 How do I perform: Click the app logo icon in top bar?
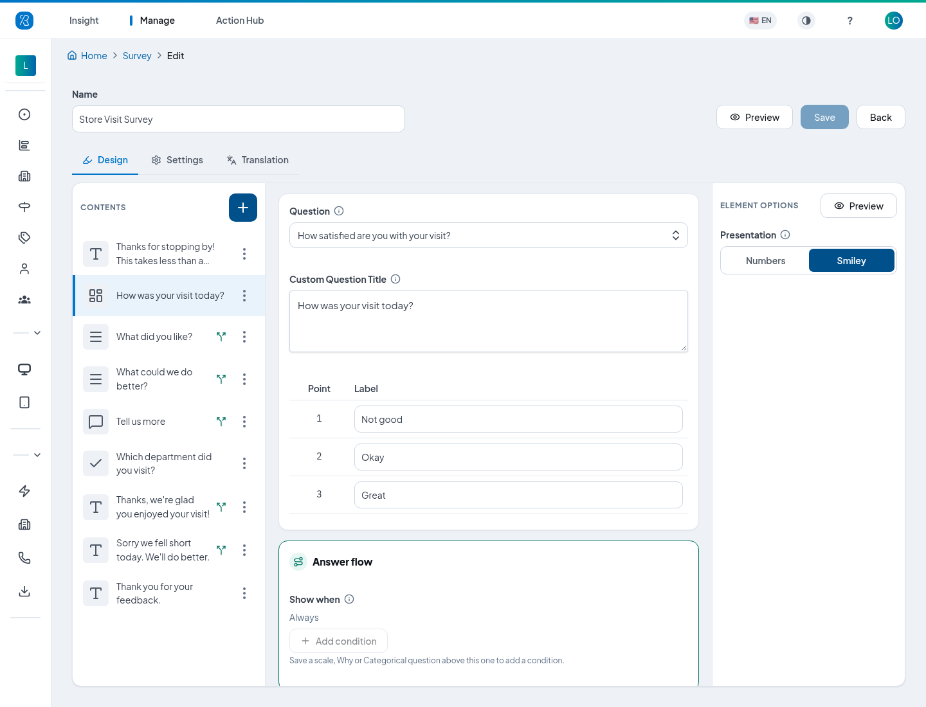pos(24,21)
